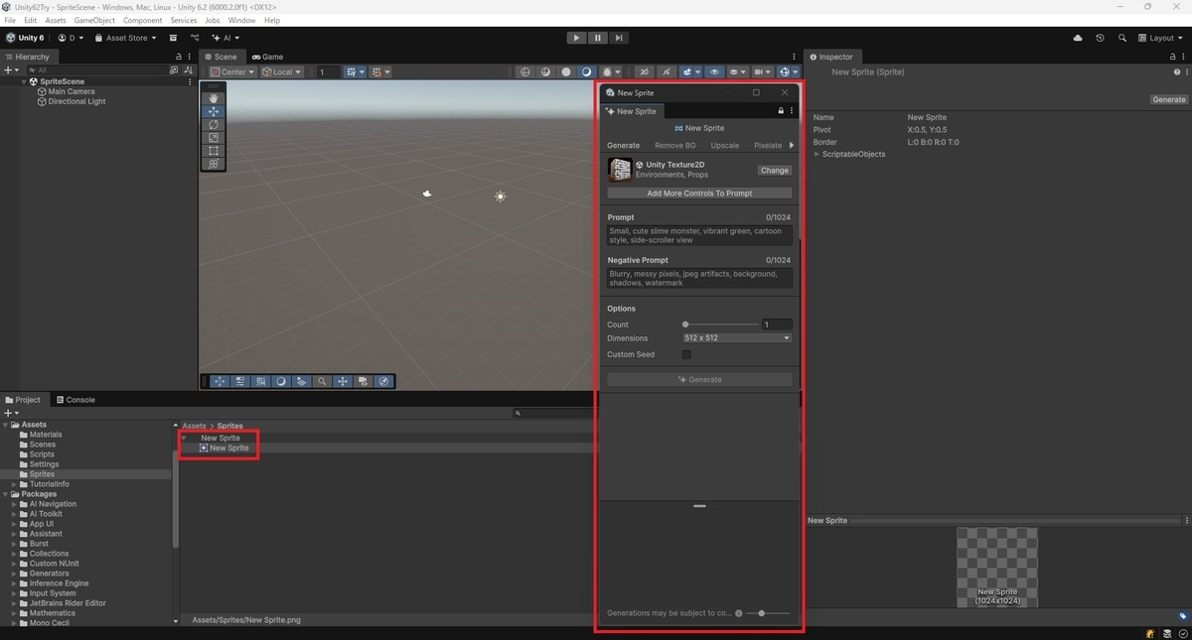
Task: Open the Dimensions 512 x 512 dropdown
Action: pyautogui.click(x=737, y=338)
